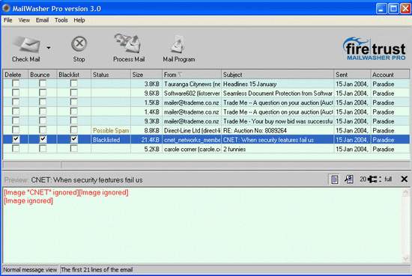The width and height of the screenshot is (412, 276).
Task: Open the Help menu
Action: (79, 20)
